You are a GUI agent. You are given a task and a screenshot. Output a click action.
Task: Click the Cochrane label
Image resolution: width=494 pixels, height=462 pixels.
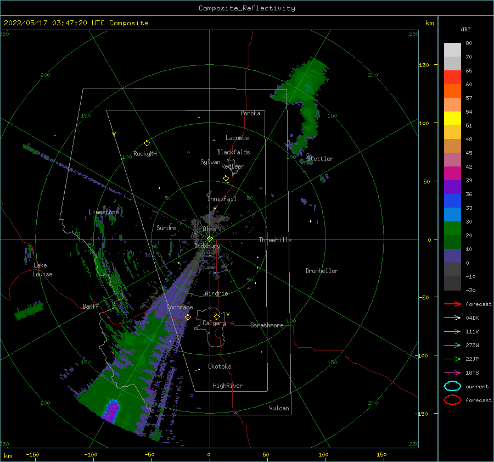pos(179,307)
